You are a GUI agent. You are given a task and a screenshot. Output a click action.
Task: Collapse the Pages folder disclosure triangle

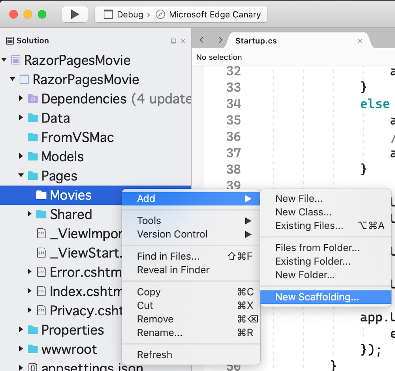click(x=21, y=176)
